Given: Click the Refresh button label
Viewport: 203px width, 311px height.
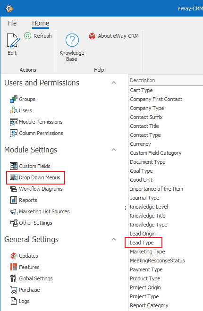Looking at the screenshot, I should click(42, 36).
